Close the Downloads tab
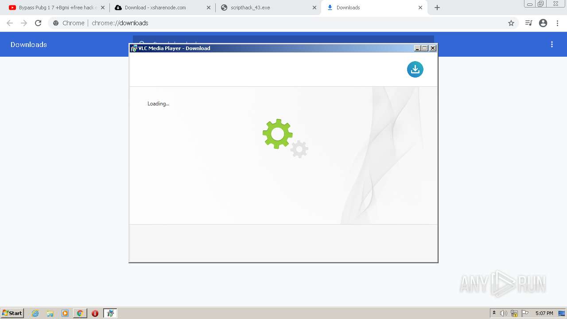Viewport: 567px width, 319px height. click(420, 8)
